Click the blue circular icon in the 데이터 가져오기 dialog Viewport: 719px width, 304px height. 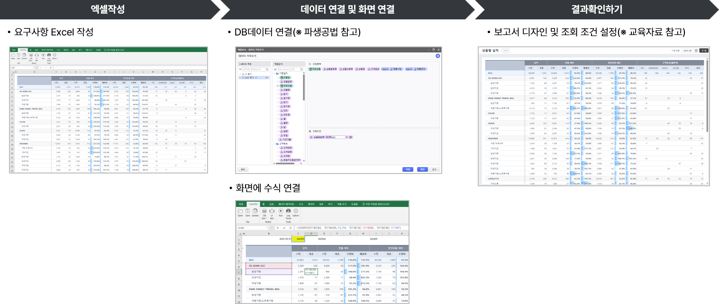tap(437, 56)
